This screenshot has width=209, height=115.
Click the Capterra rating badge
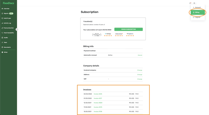click(130, 35)
